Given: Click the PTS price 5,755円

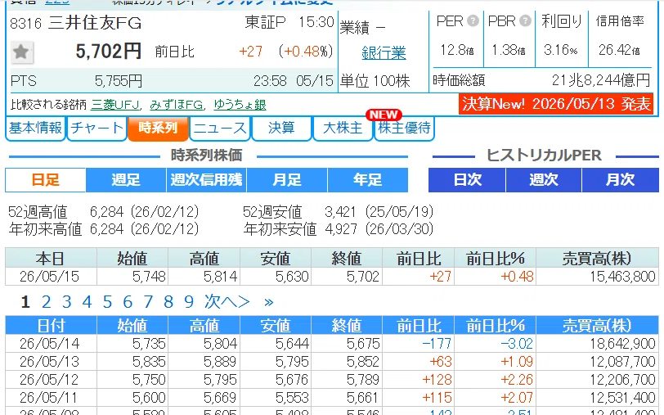Looking at the screenshot, I should [x=118, y=80].
